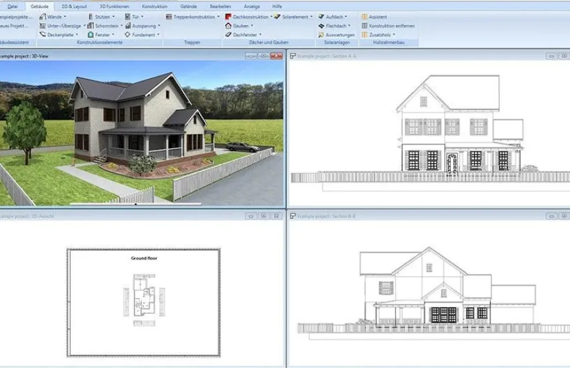This screenshot has width=570, height=368.
Task: Expand the Tür dropdown arrow
Action: [x=142, y=17]
